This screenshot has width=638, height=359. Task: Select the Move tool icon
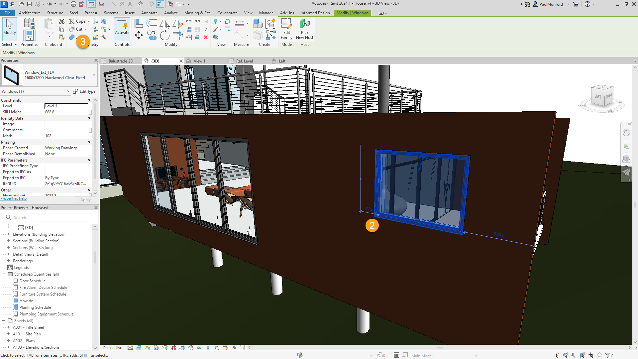(139, 35)
